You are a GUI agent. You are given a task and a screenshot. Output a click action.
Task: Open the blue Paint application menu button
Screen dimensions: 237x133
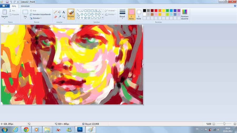[x=5, y=6]
